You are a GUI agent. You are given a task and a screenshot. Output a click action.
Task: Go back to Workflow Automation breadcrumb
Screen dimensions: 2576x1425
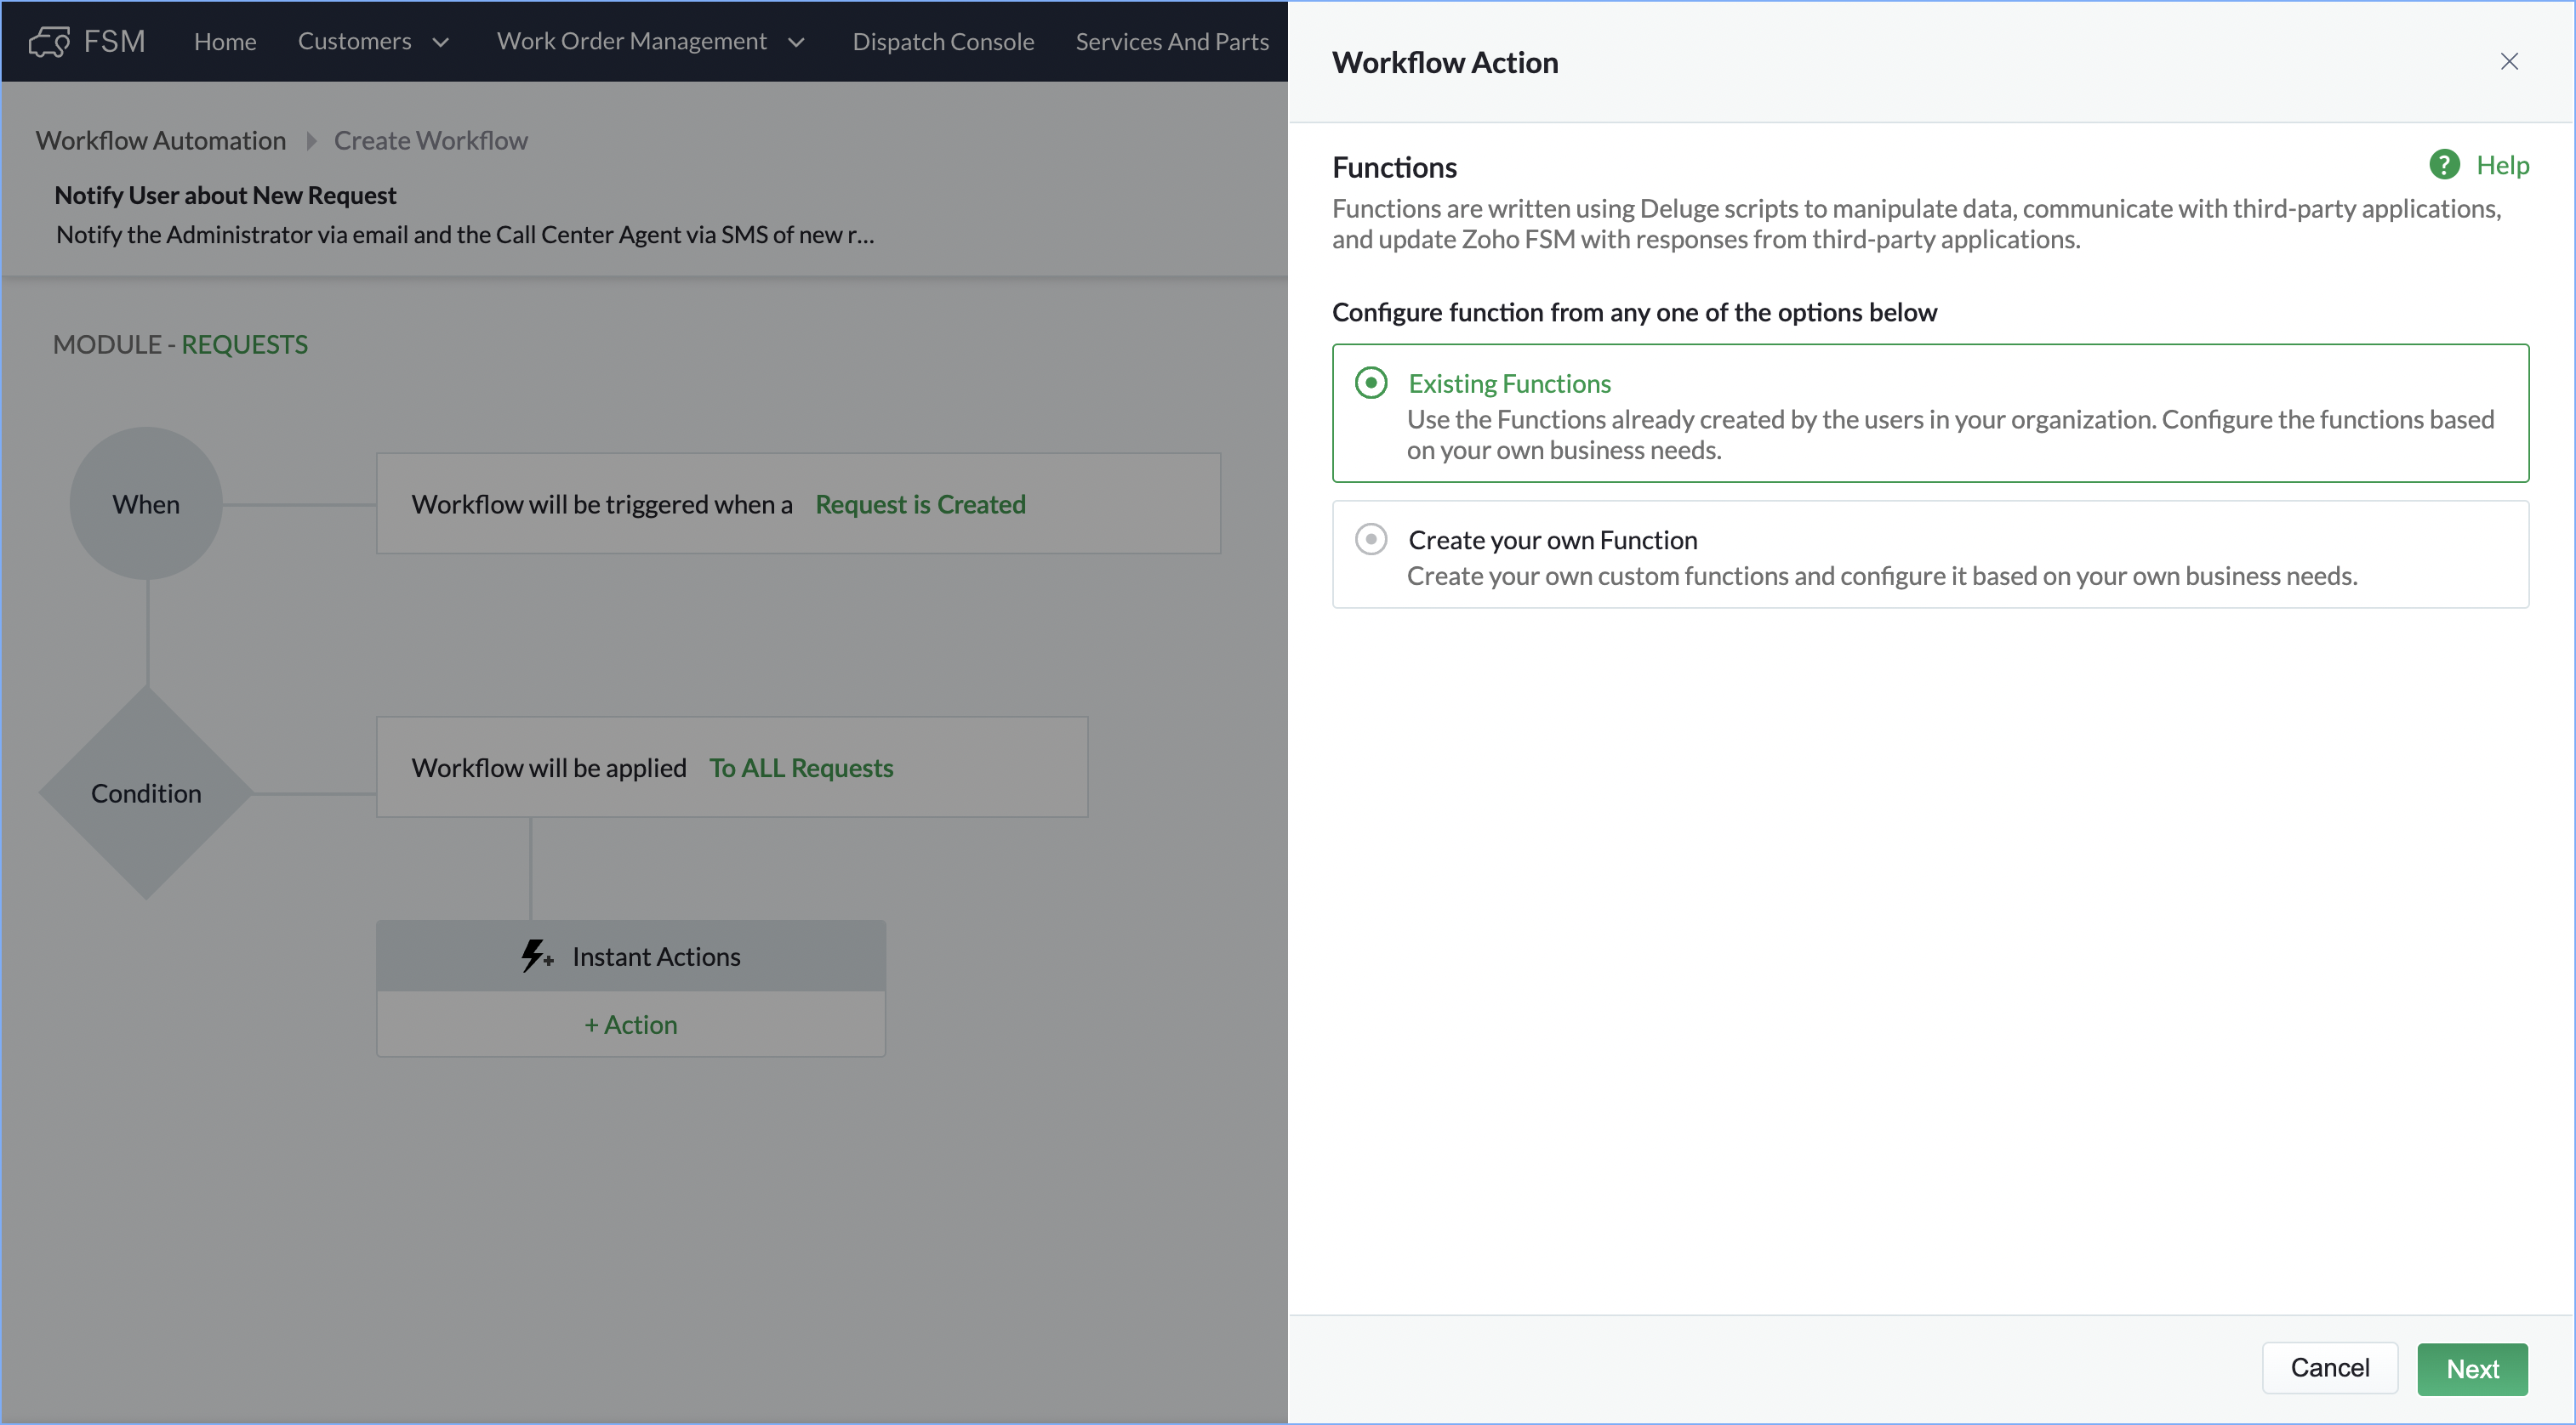(161, 141)
